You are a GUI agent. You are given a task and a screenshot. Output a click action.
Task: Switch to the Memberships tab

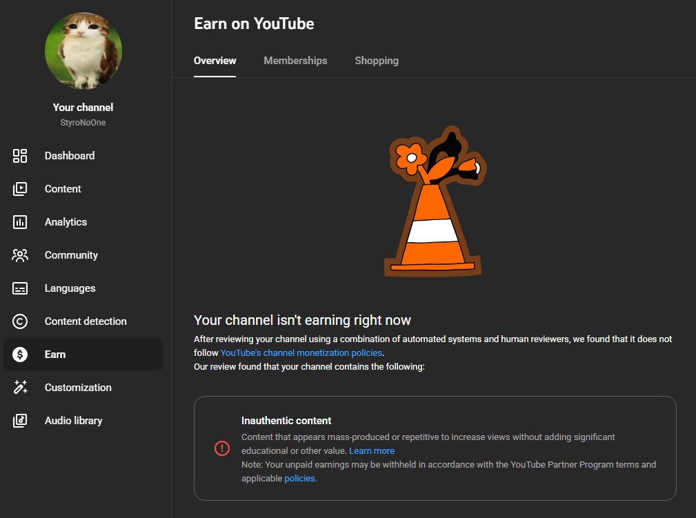point(296,61)
